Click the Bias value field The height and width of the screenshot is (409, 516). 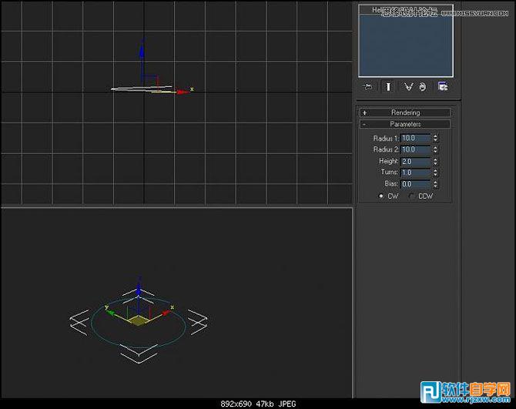(x=416, y=184)
